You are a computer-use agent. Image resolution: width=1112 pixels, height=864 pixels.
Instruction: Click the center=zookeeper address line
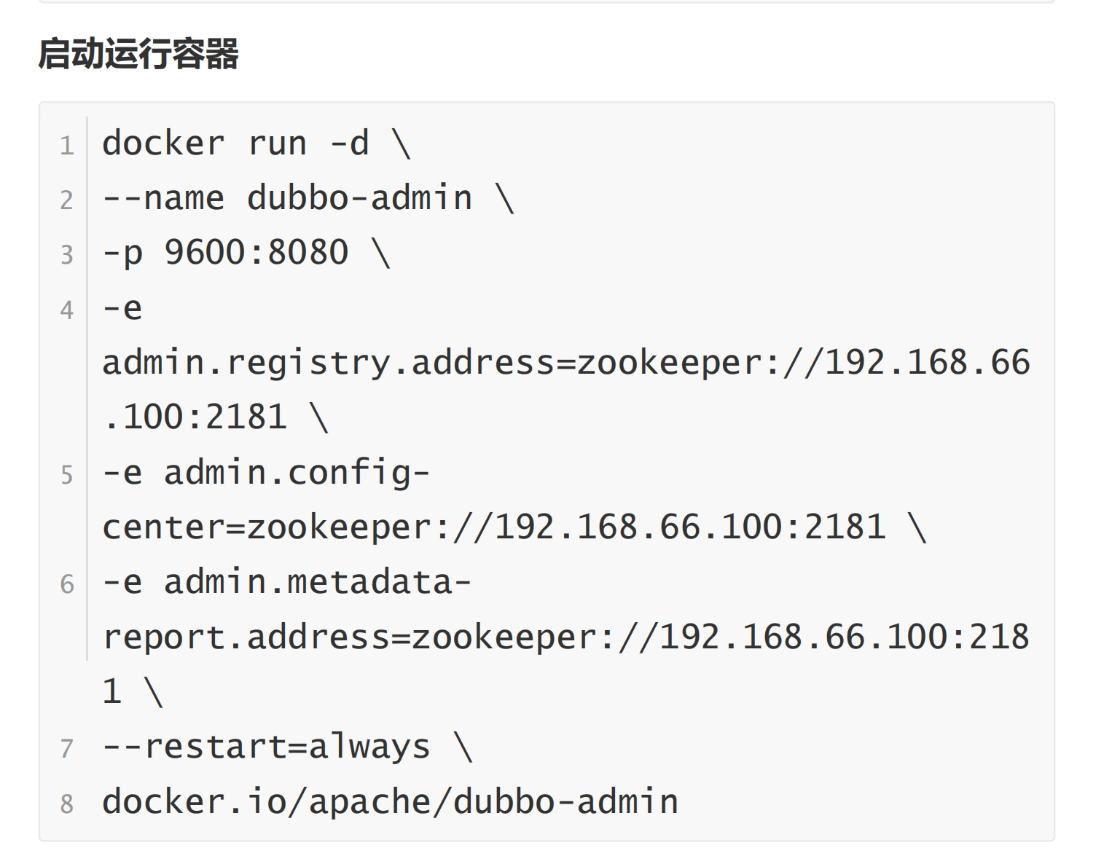[494, 527]
